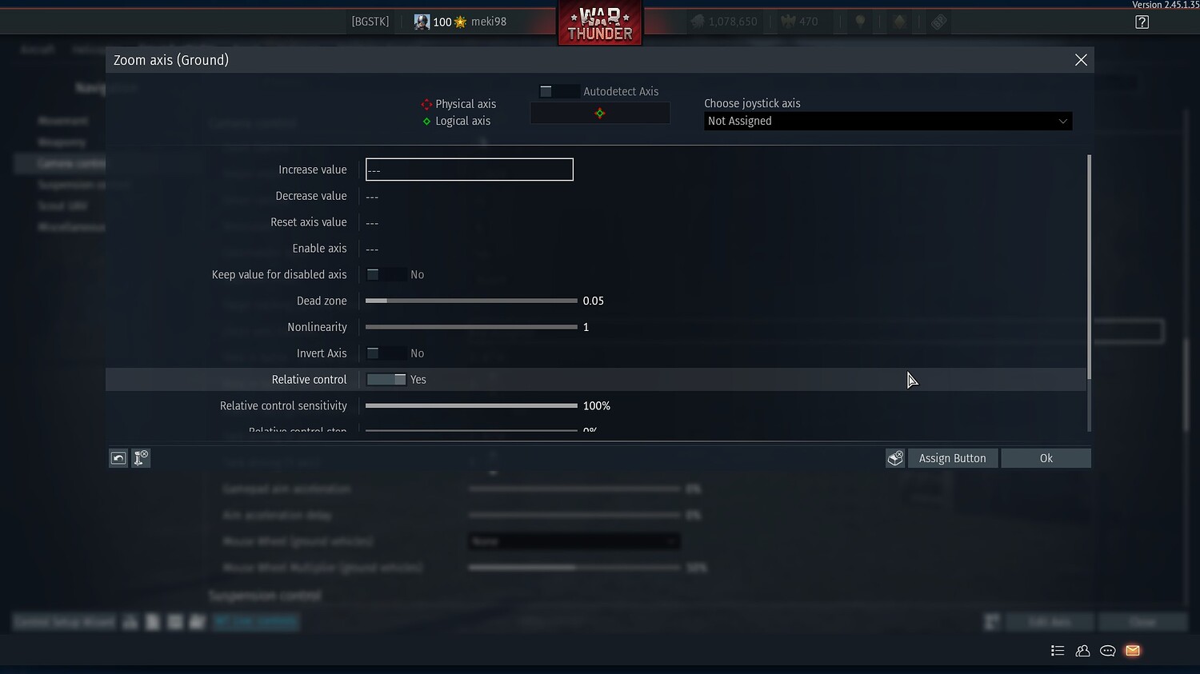This screenshot has height=674, width=1200.
Task: Open the Choose joystick axis dropdown
Action: tap(888, 121)
